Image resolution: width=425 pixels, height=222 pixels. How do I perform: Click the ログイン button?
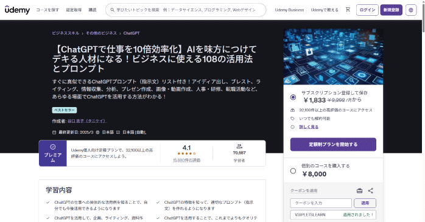tap(367, 10)
